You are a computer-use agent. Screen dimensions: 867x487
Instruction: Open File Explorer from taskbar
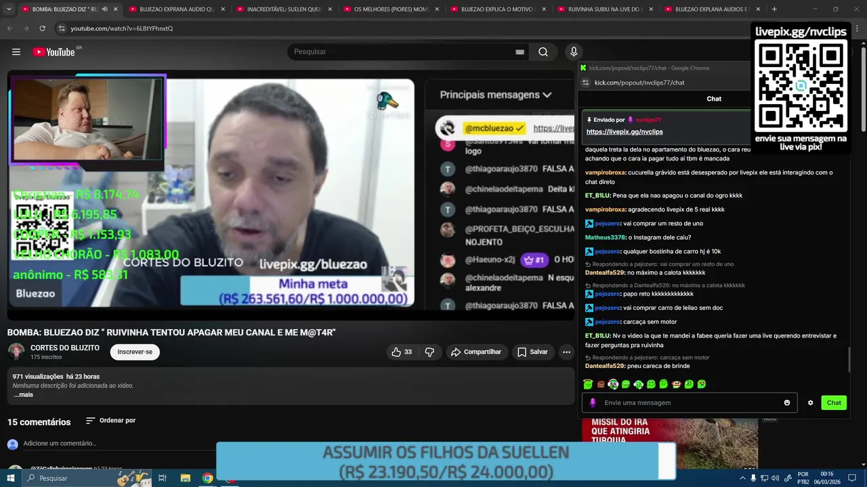pyautogui.click(x=185, y=478)
